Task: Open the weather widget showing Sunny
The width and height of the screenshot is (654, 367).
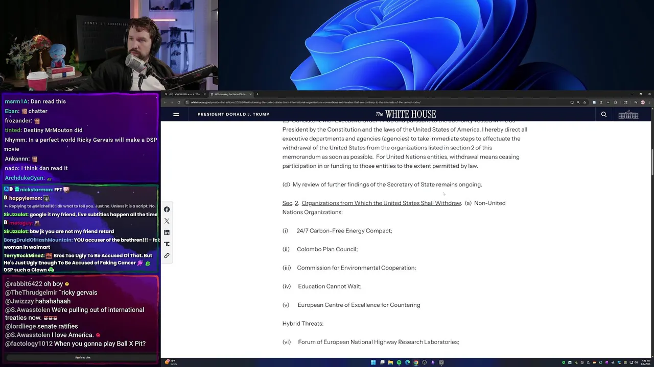Action: (171, 362)
